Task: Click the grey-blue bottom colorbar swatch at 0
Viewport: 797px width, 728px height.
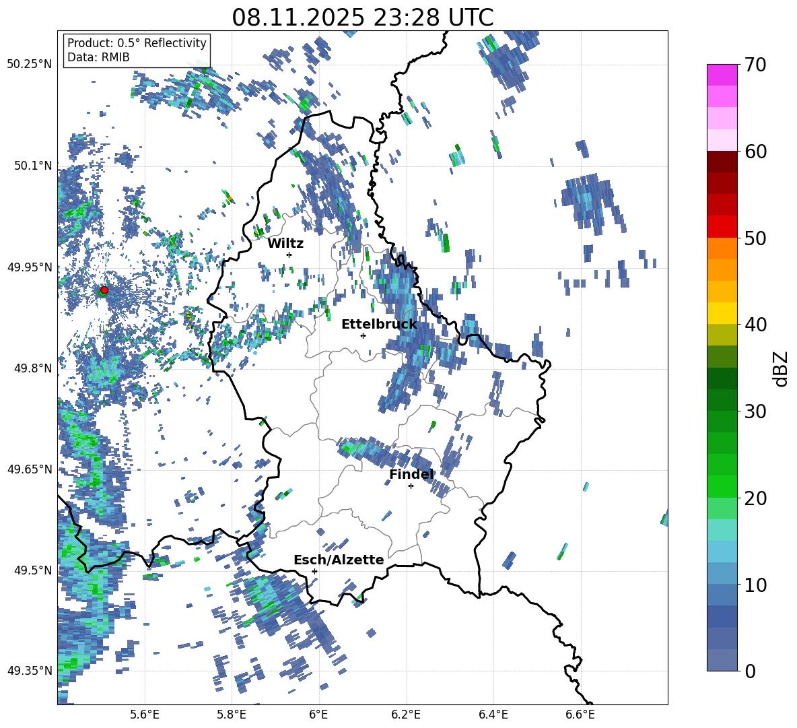Action: pyautogui.click(x=722, y=660)
